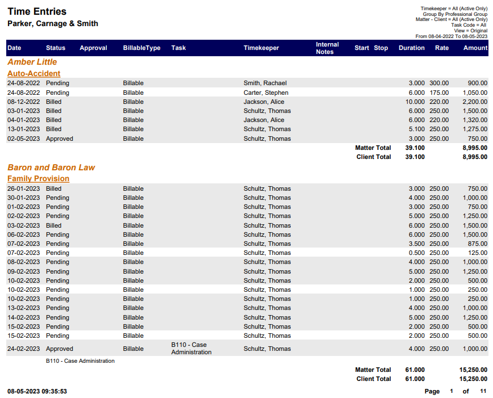Click Jackson, Alice in the 04-01-2023 row

(264, 120)
